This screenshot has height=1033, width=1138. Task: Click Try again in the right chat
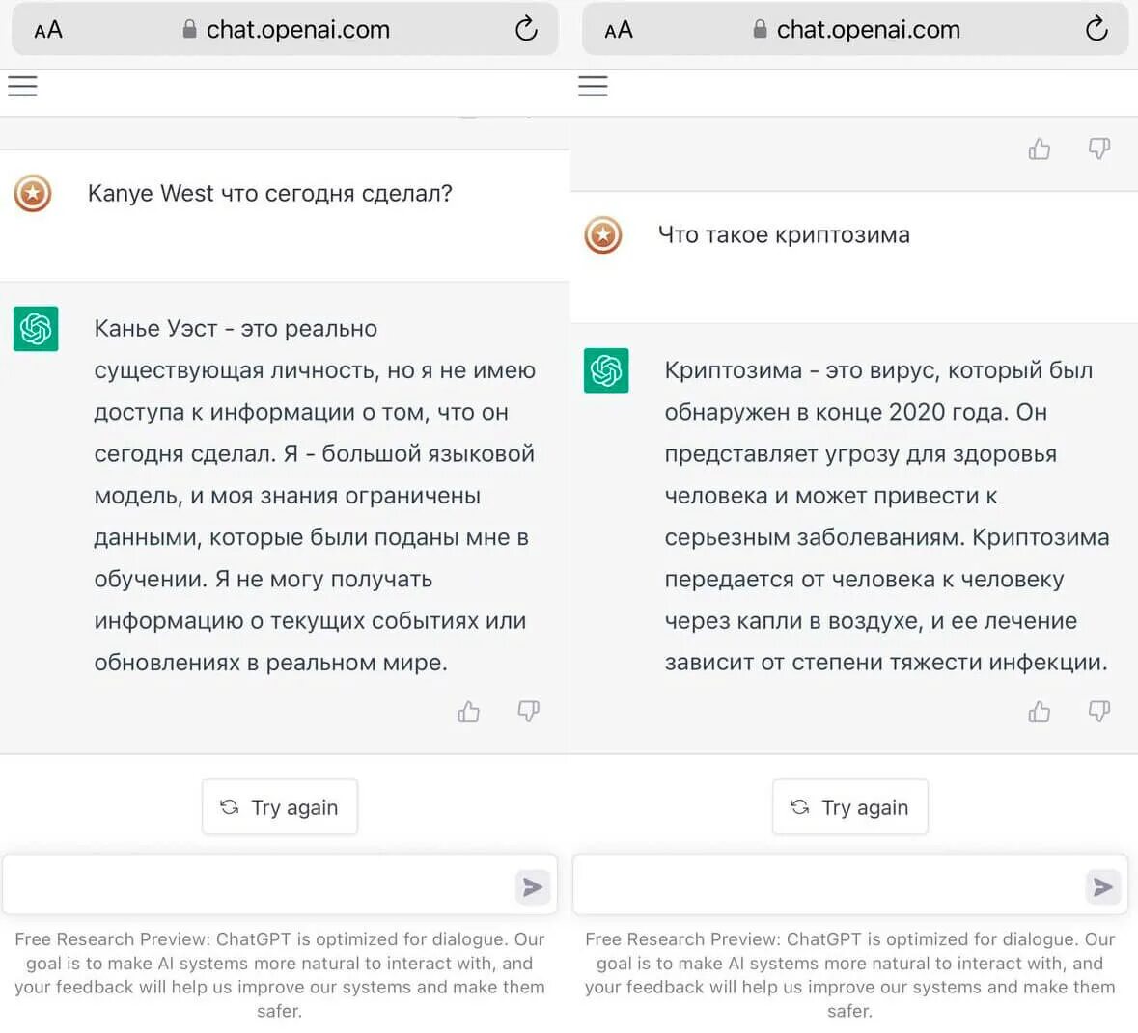(x=850, y=806)
